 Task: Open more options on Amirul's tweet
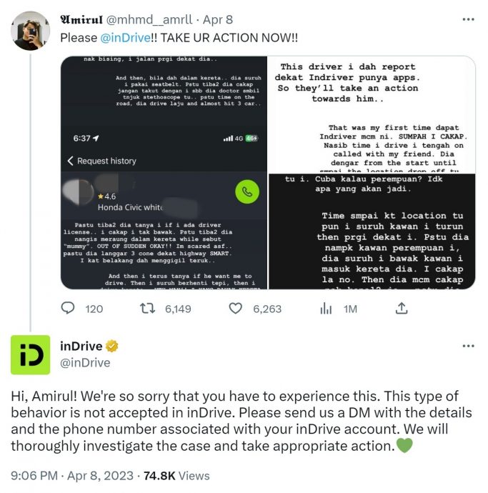click(468, 21)
